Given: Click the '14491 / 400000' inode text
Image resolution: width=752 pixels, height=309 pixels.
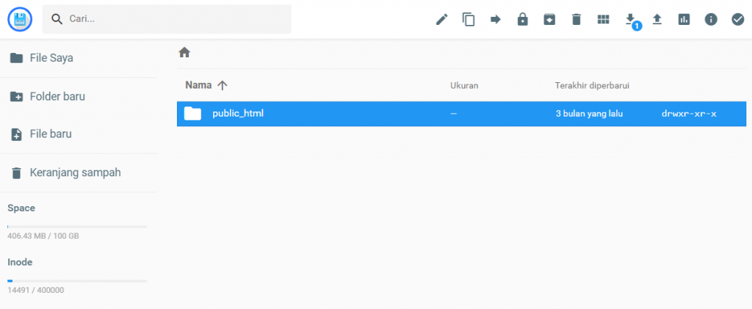Looking at the screenshot, I should tap(35, 291).
